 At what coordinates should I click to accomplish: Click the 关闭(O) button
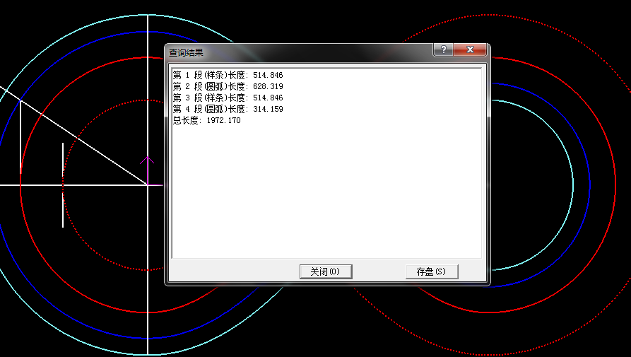(x=326, y=271)
